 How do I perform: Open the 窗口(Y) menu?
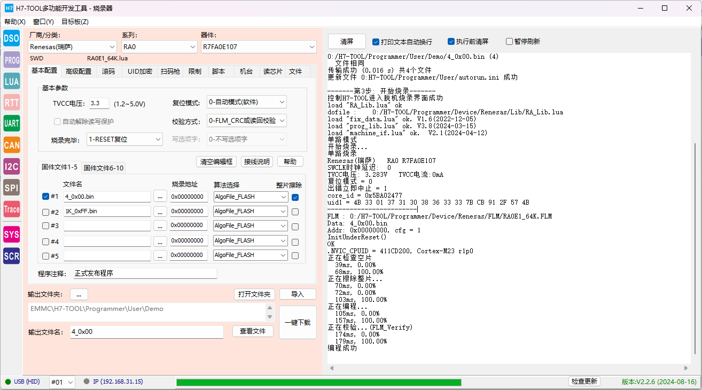pyautogui.click(x=43, y=22)
